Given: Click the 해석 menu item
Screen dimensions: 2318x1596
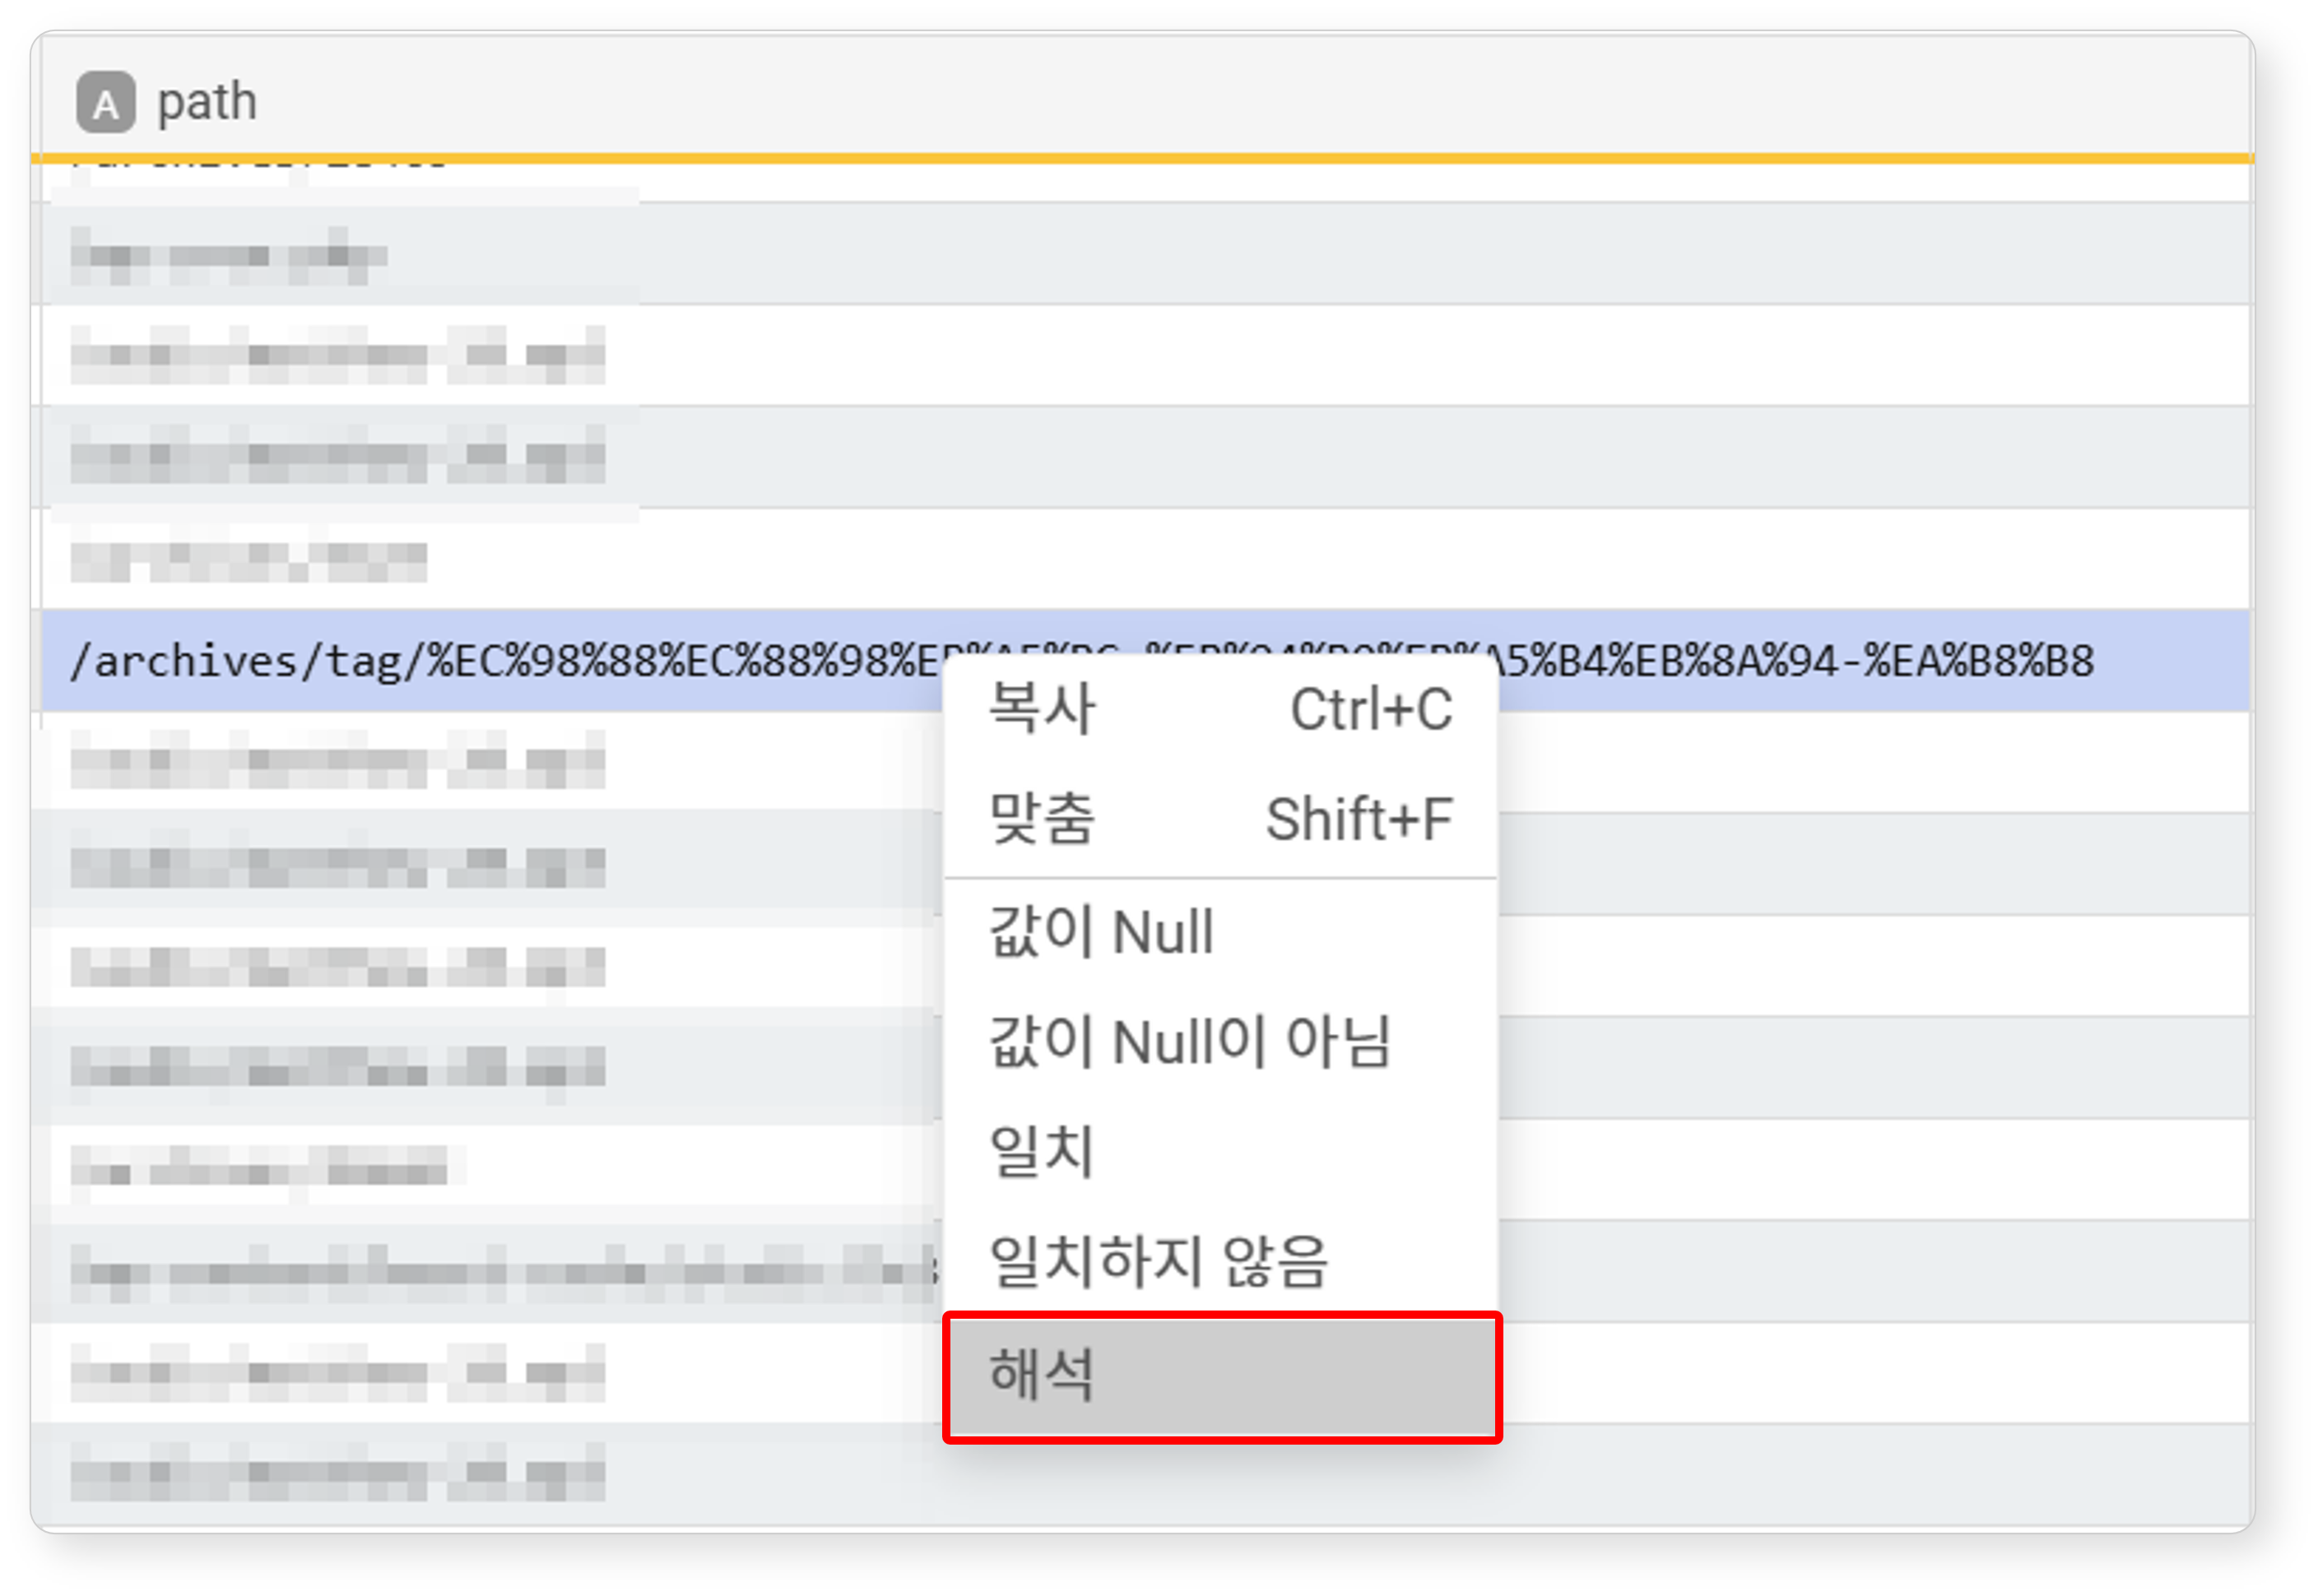Looking at the screenshot, I should pos(1221,1378).
